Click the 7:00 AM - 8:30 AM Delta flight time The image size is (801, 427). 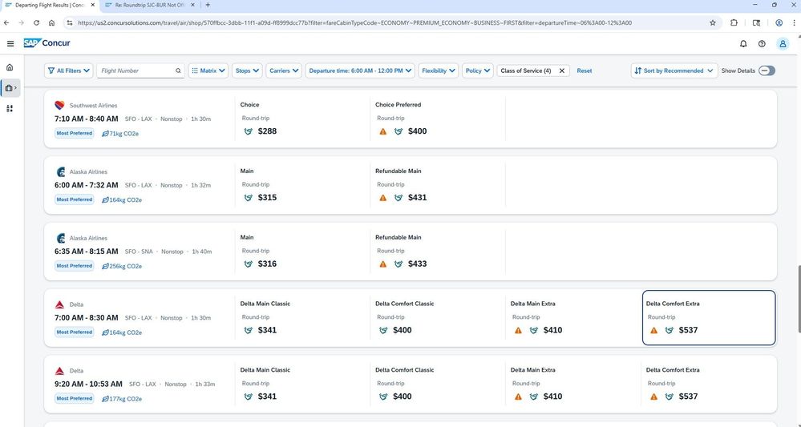click(87, 318)
